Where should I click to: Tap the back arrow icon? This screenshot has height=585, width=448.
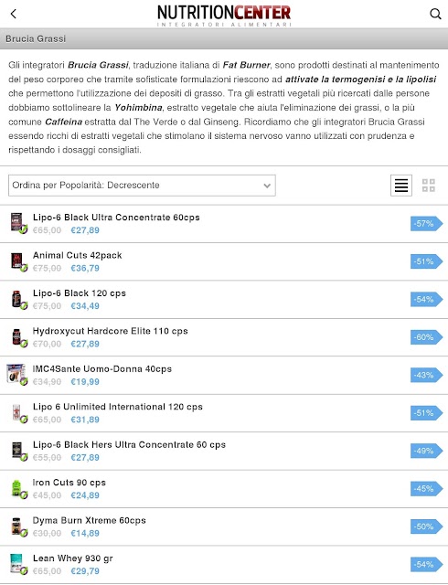coord(14,15)
